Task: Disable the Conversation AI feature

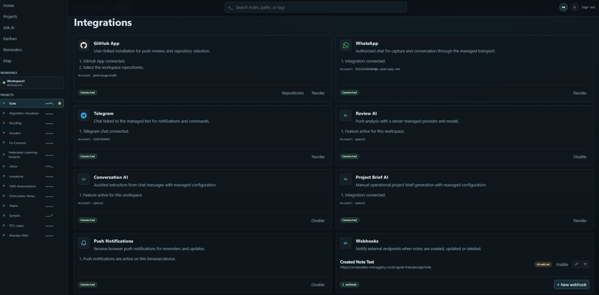Action: tap(318, 221)
